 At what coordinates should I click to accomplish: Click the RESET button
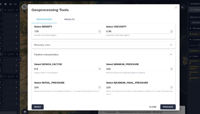pyautogui.click(x=38, y=107)
